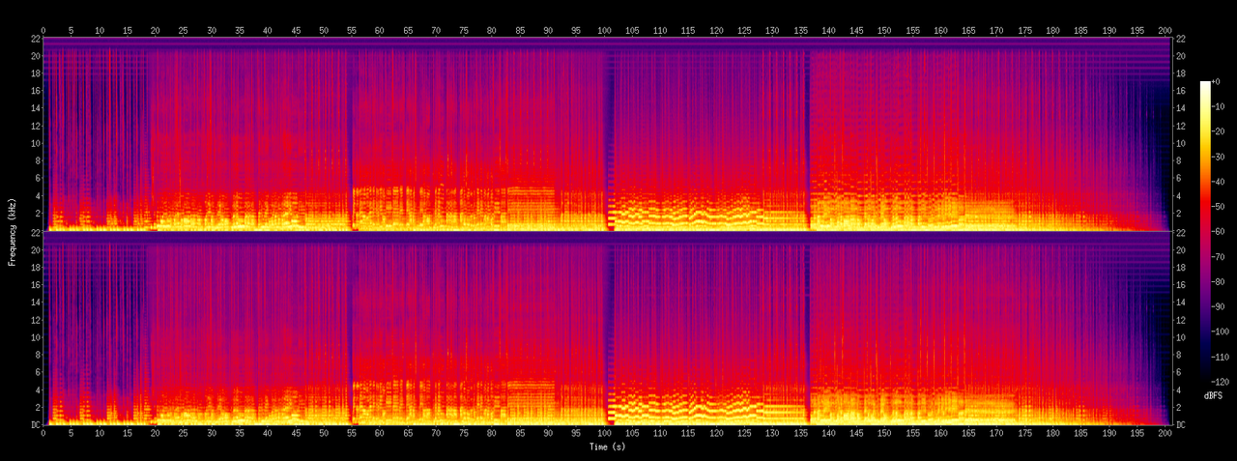Click lower channel '6' tick on left frequency axis
Image resolution: width=1237 pixels, height=461 pixels.
(36, 373)
